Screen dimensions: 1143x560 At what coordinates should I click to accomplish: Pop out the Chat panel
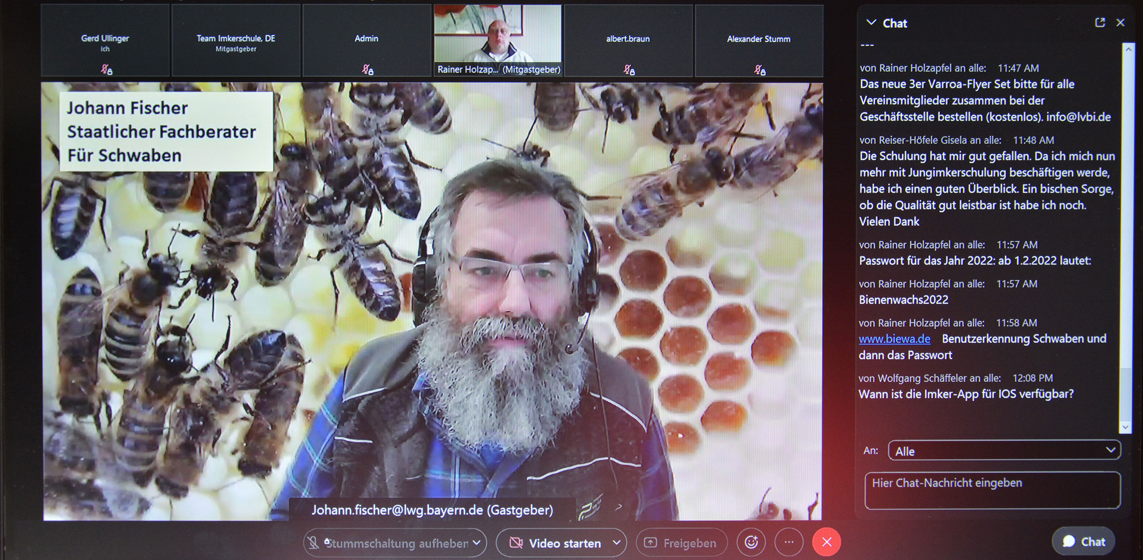(x=1100, y=22)
